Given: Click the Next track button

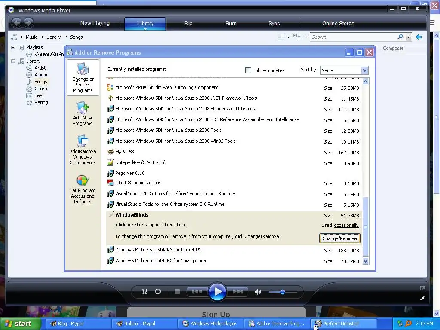Looking at the screenshot, I should pyautogui.click(x=237, y=292).
